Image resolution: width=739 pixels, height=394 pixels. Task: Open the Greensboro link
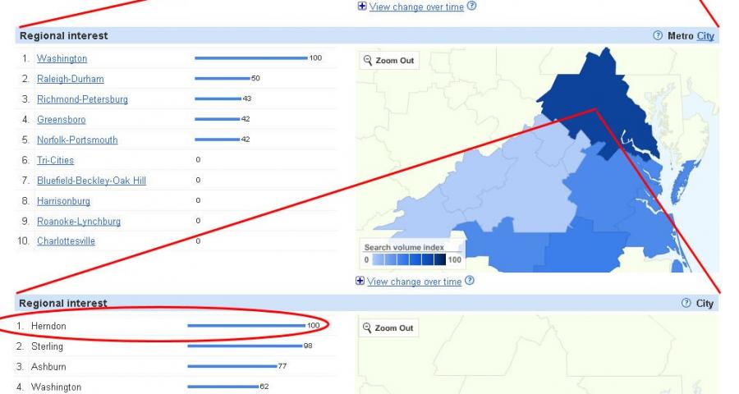(x=61, y=120)
